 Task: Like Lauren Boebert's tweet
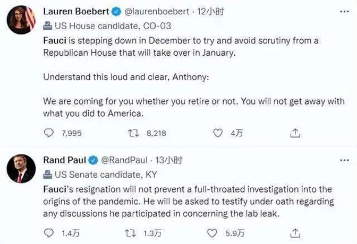point(217,133)
